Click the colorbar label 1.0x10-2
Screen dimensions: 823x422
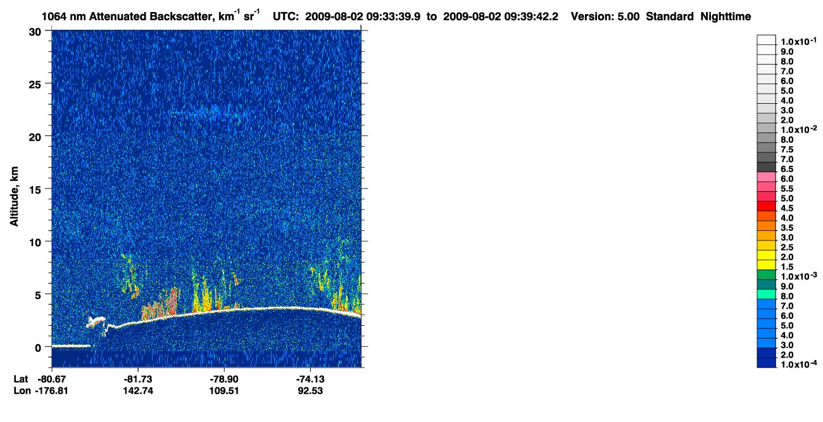[798, 130]
